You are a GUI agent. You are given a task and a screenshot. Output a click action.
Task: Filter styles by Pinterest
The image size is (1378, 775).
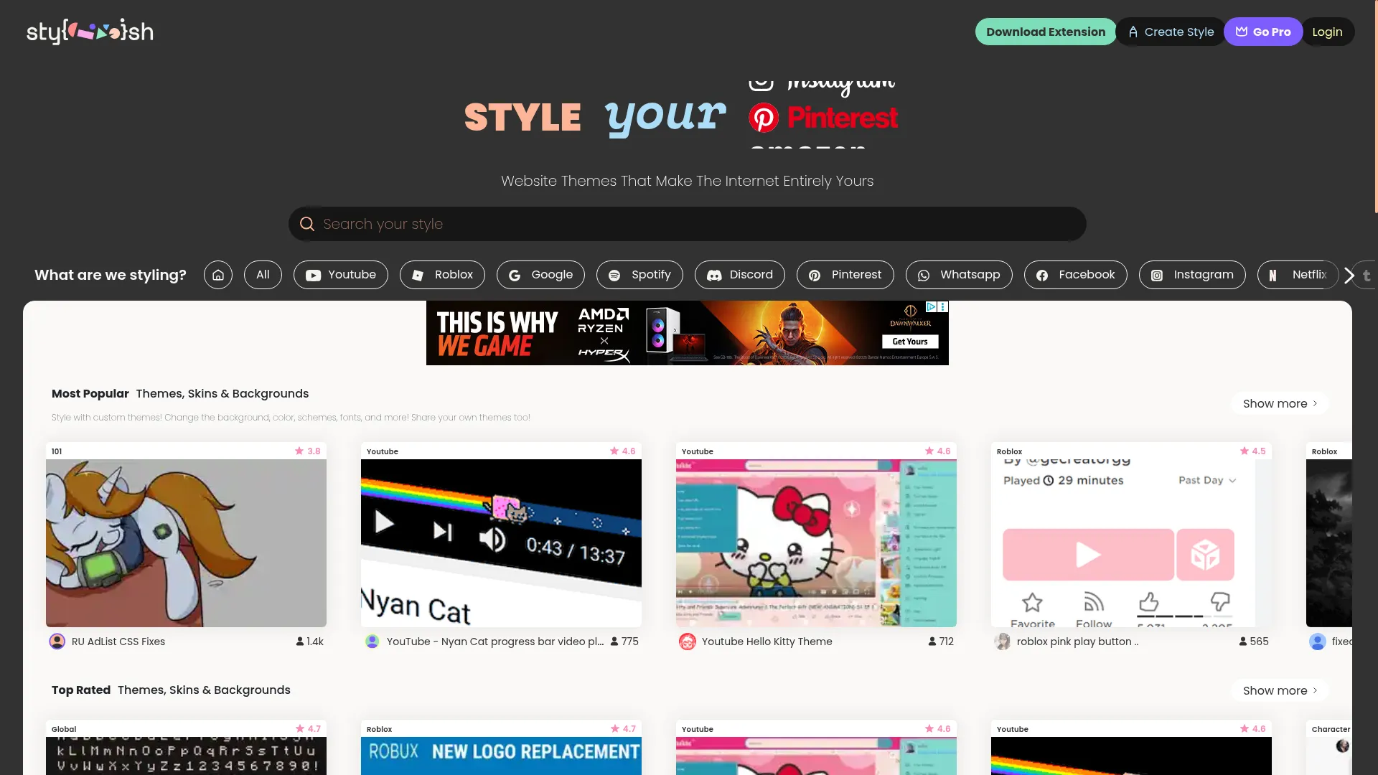pyautogui.click(x=845, y=275)
